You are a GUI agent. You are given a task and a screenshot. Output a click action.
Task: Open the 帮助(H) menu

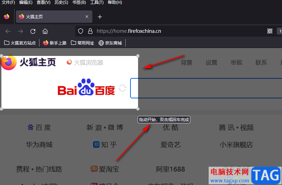[x=115, y=2]
